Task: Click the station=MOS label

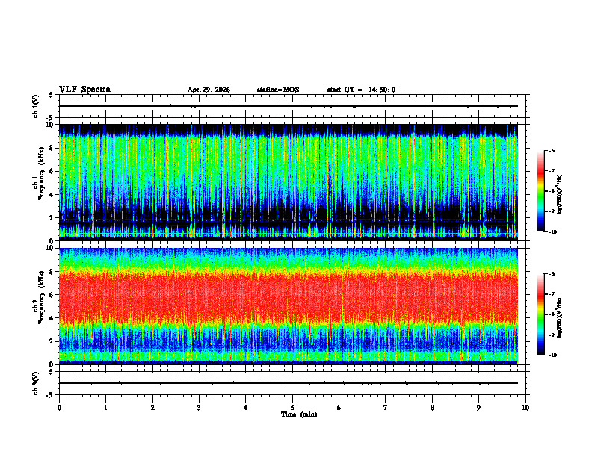Action: click(x=278, y=90)
